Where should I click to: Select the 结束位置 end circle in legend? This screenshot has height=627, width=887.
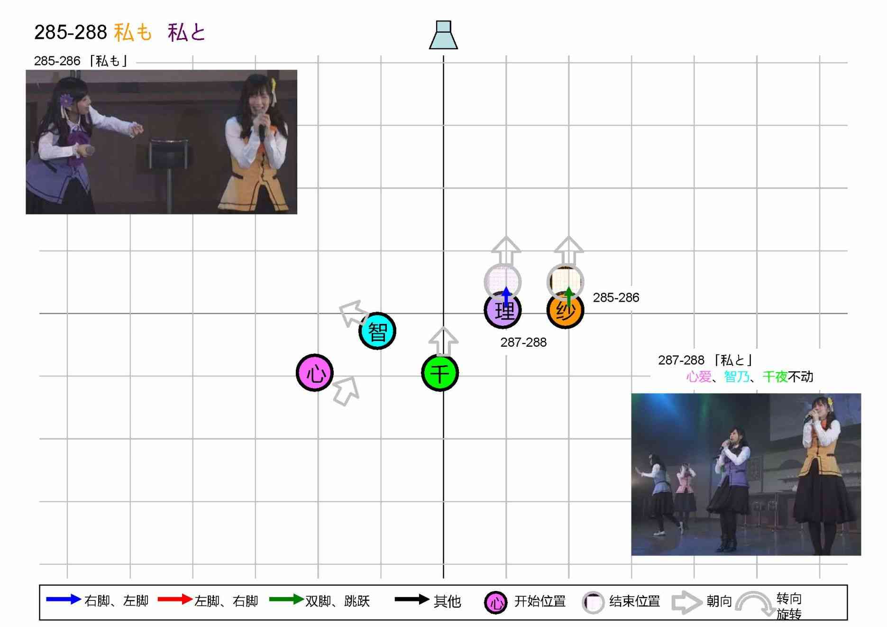click(x=593, y=602)
